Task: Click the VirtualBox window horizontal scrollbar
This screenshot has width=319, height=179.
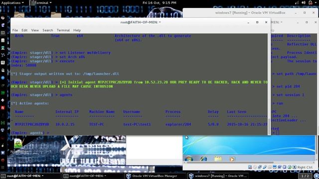Action: tap(230, 163)
